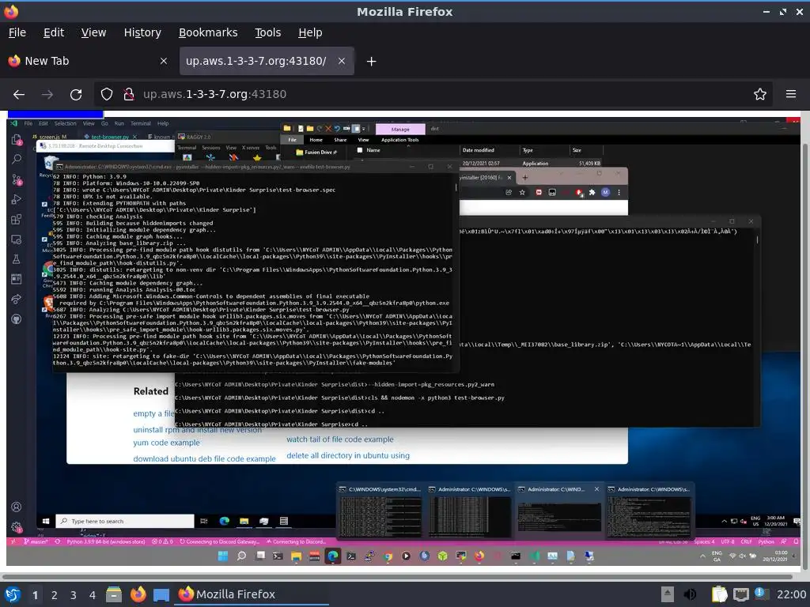Close the up.aws.1-3-3-7.org tab
The image size is (810, 607).
click(342, 61)
